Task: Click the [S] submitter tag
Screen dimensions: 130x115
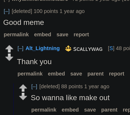Action: pyautogui.click(x=111, y=48)
